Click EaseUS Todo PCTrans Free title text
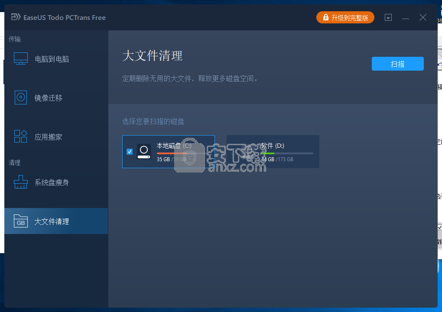The height and width of the screenshot is (312, 442). click(x=65, y=17)
